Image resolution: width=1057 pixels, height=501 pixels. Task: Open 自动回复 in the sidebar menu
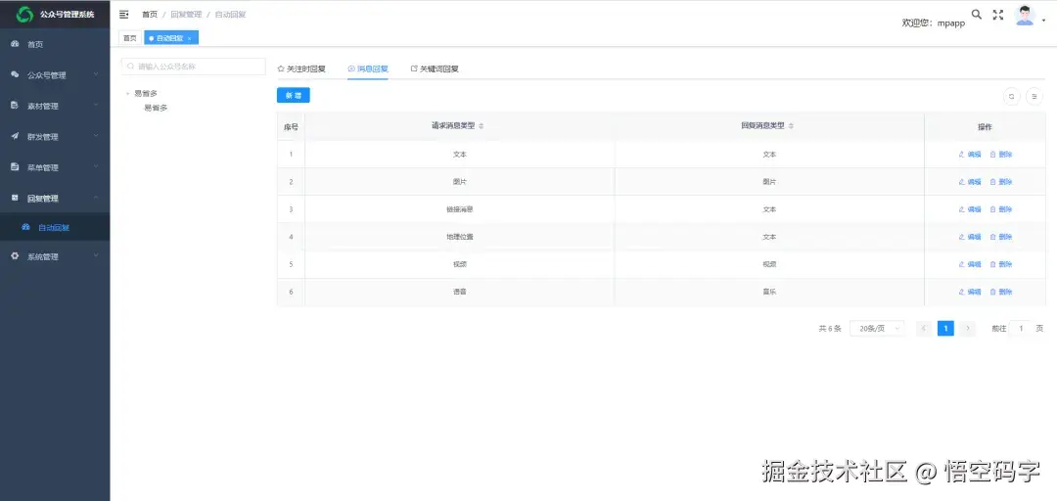coord(55,227)
